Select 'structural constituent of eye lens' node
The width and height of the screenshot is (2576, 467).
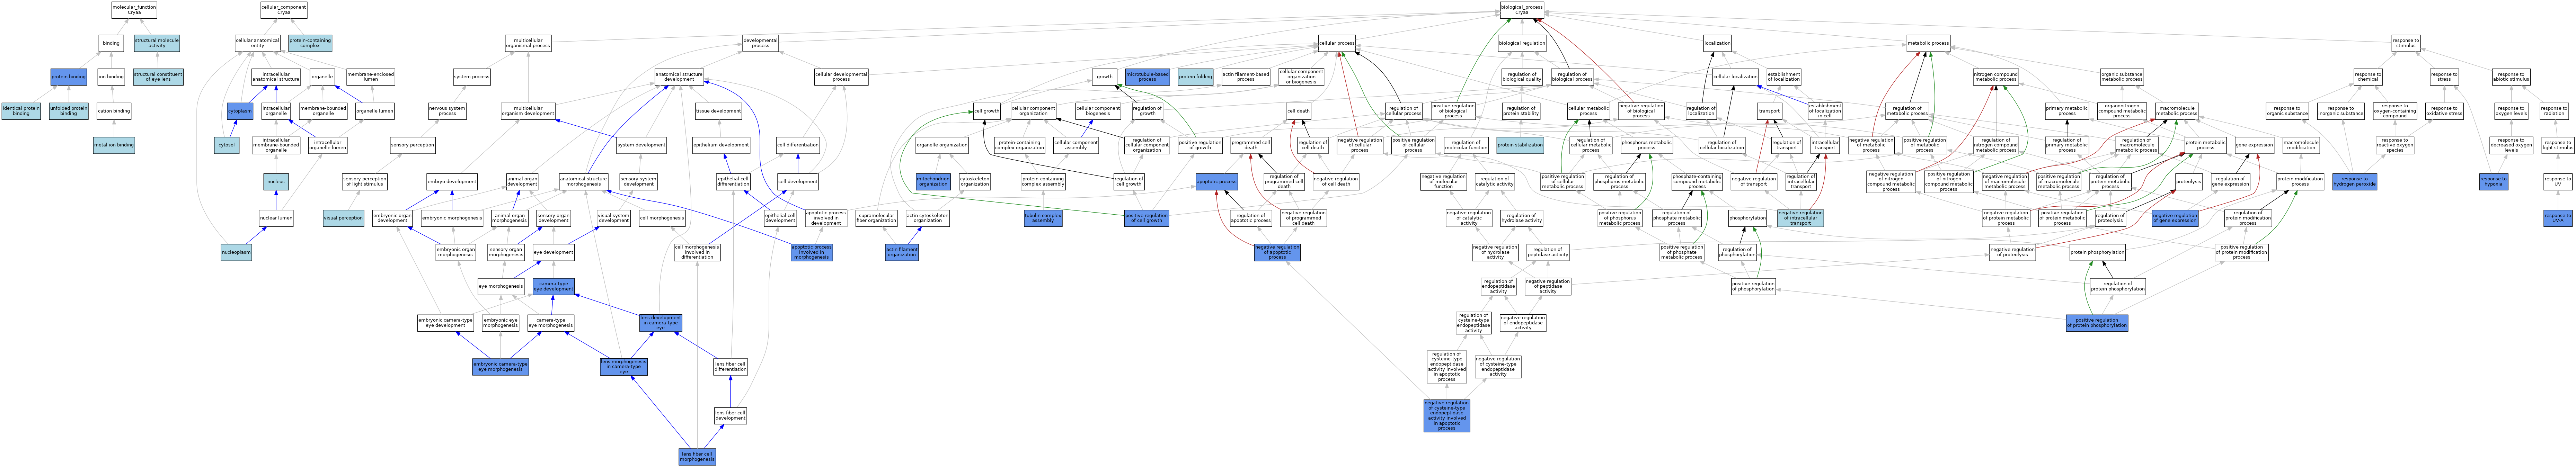click(158, 77)
